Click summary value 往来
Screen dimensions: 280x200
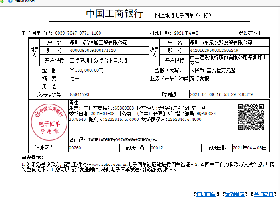[x=74, y=78]
